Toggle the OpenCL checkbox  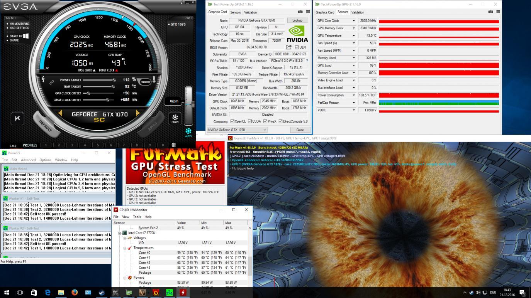point(232,121)
